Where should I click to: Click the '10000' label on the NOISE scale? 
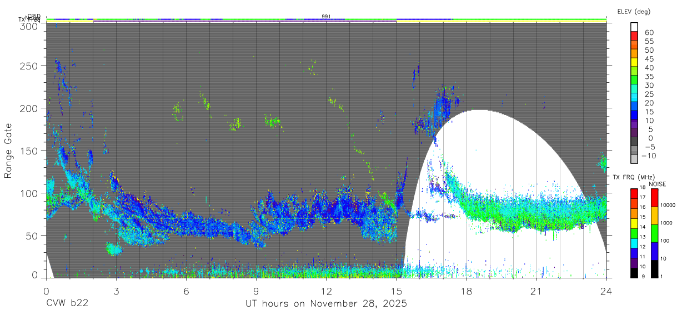(669, 206)
